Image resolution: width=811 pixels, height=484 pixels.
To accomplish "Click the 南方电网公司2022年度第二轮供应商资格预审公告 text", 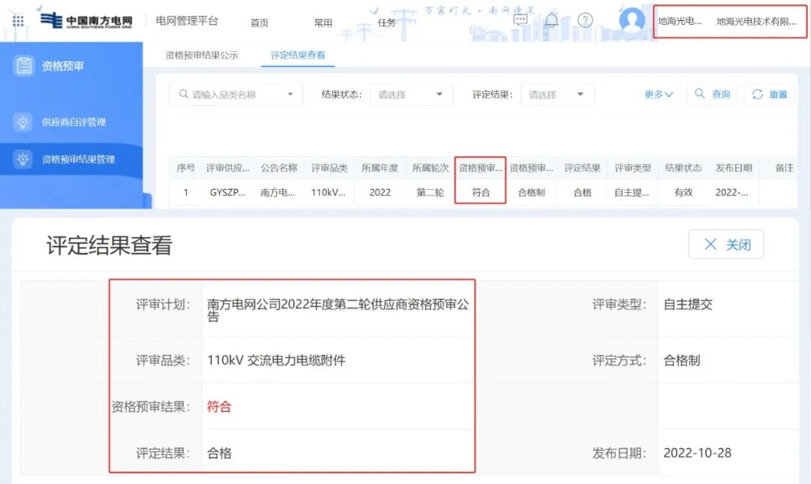I will pyautogui.click(x=338, y=309).
